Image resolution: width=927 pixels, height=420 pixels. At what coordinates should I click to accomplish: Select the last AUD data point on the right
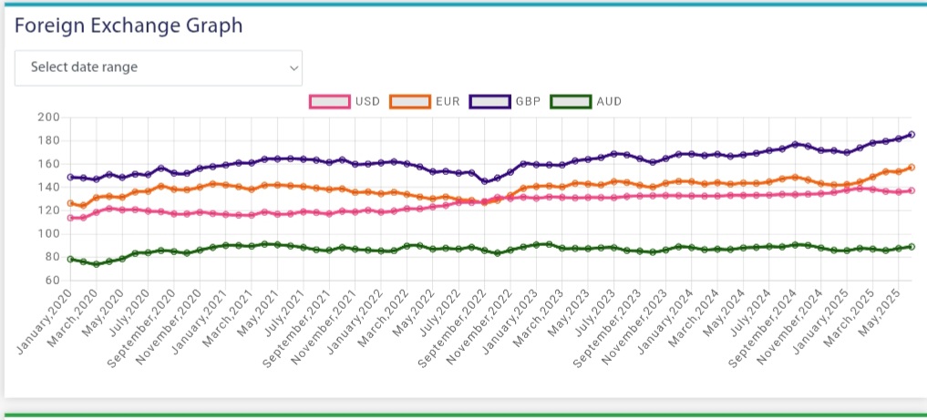tap(912, 247)
